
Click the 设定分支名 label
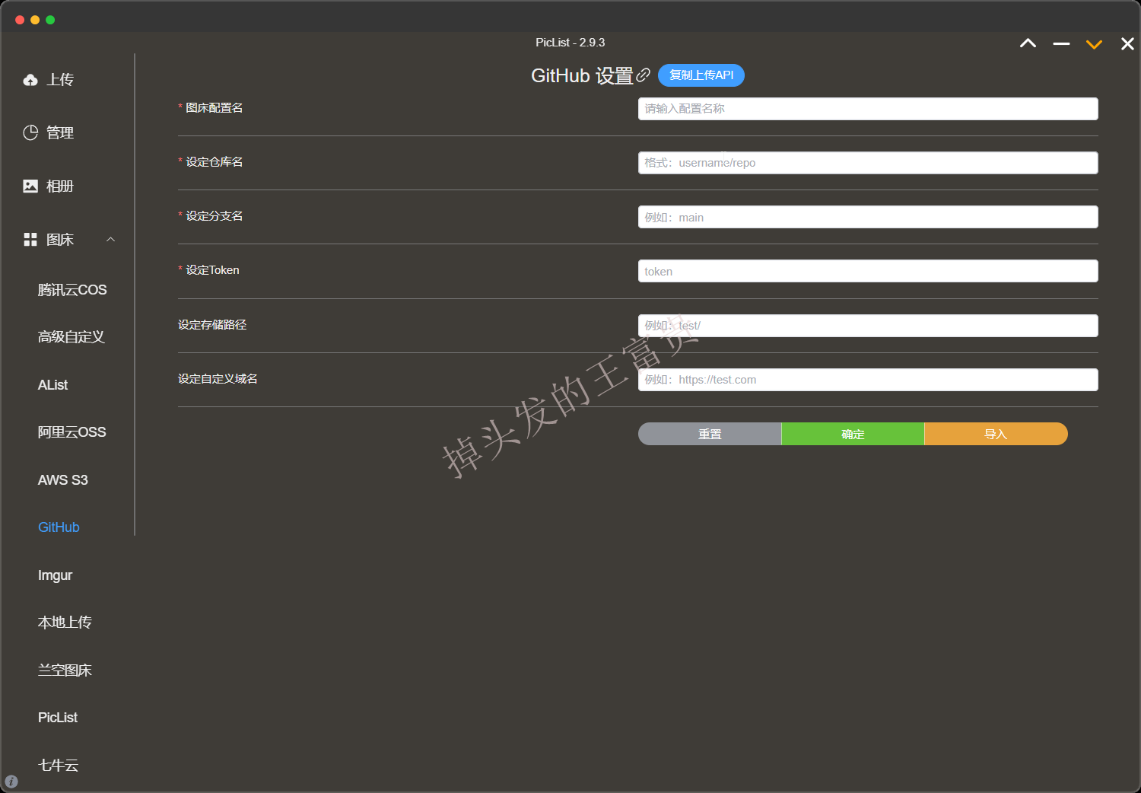pos(215,216)
